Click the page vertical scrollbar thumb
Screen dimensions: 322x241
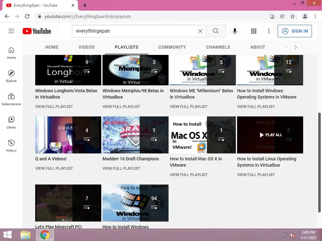(319, 162)
